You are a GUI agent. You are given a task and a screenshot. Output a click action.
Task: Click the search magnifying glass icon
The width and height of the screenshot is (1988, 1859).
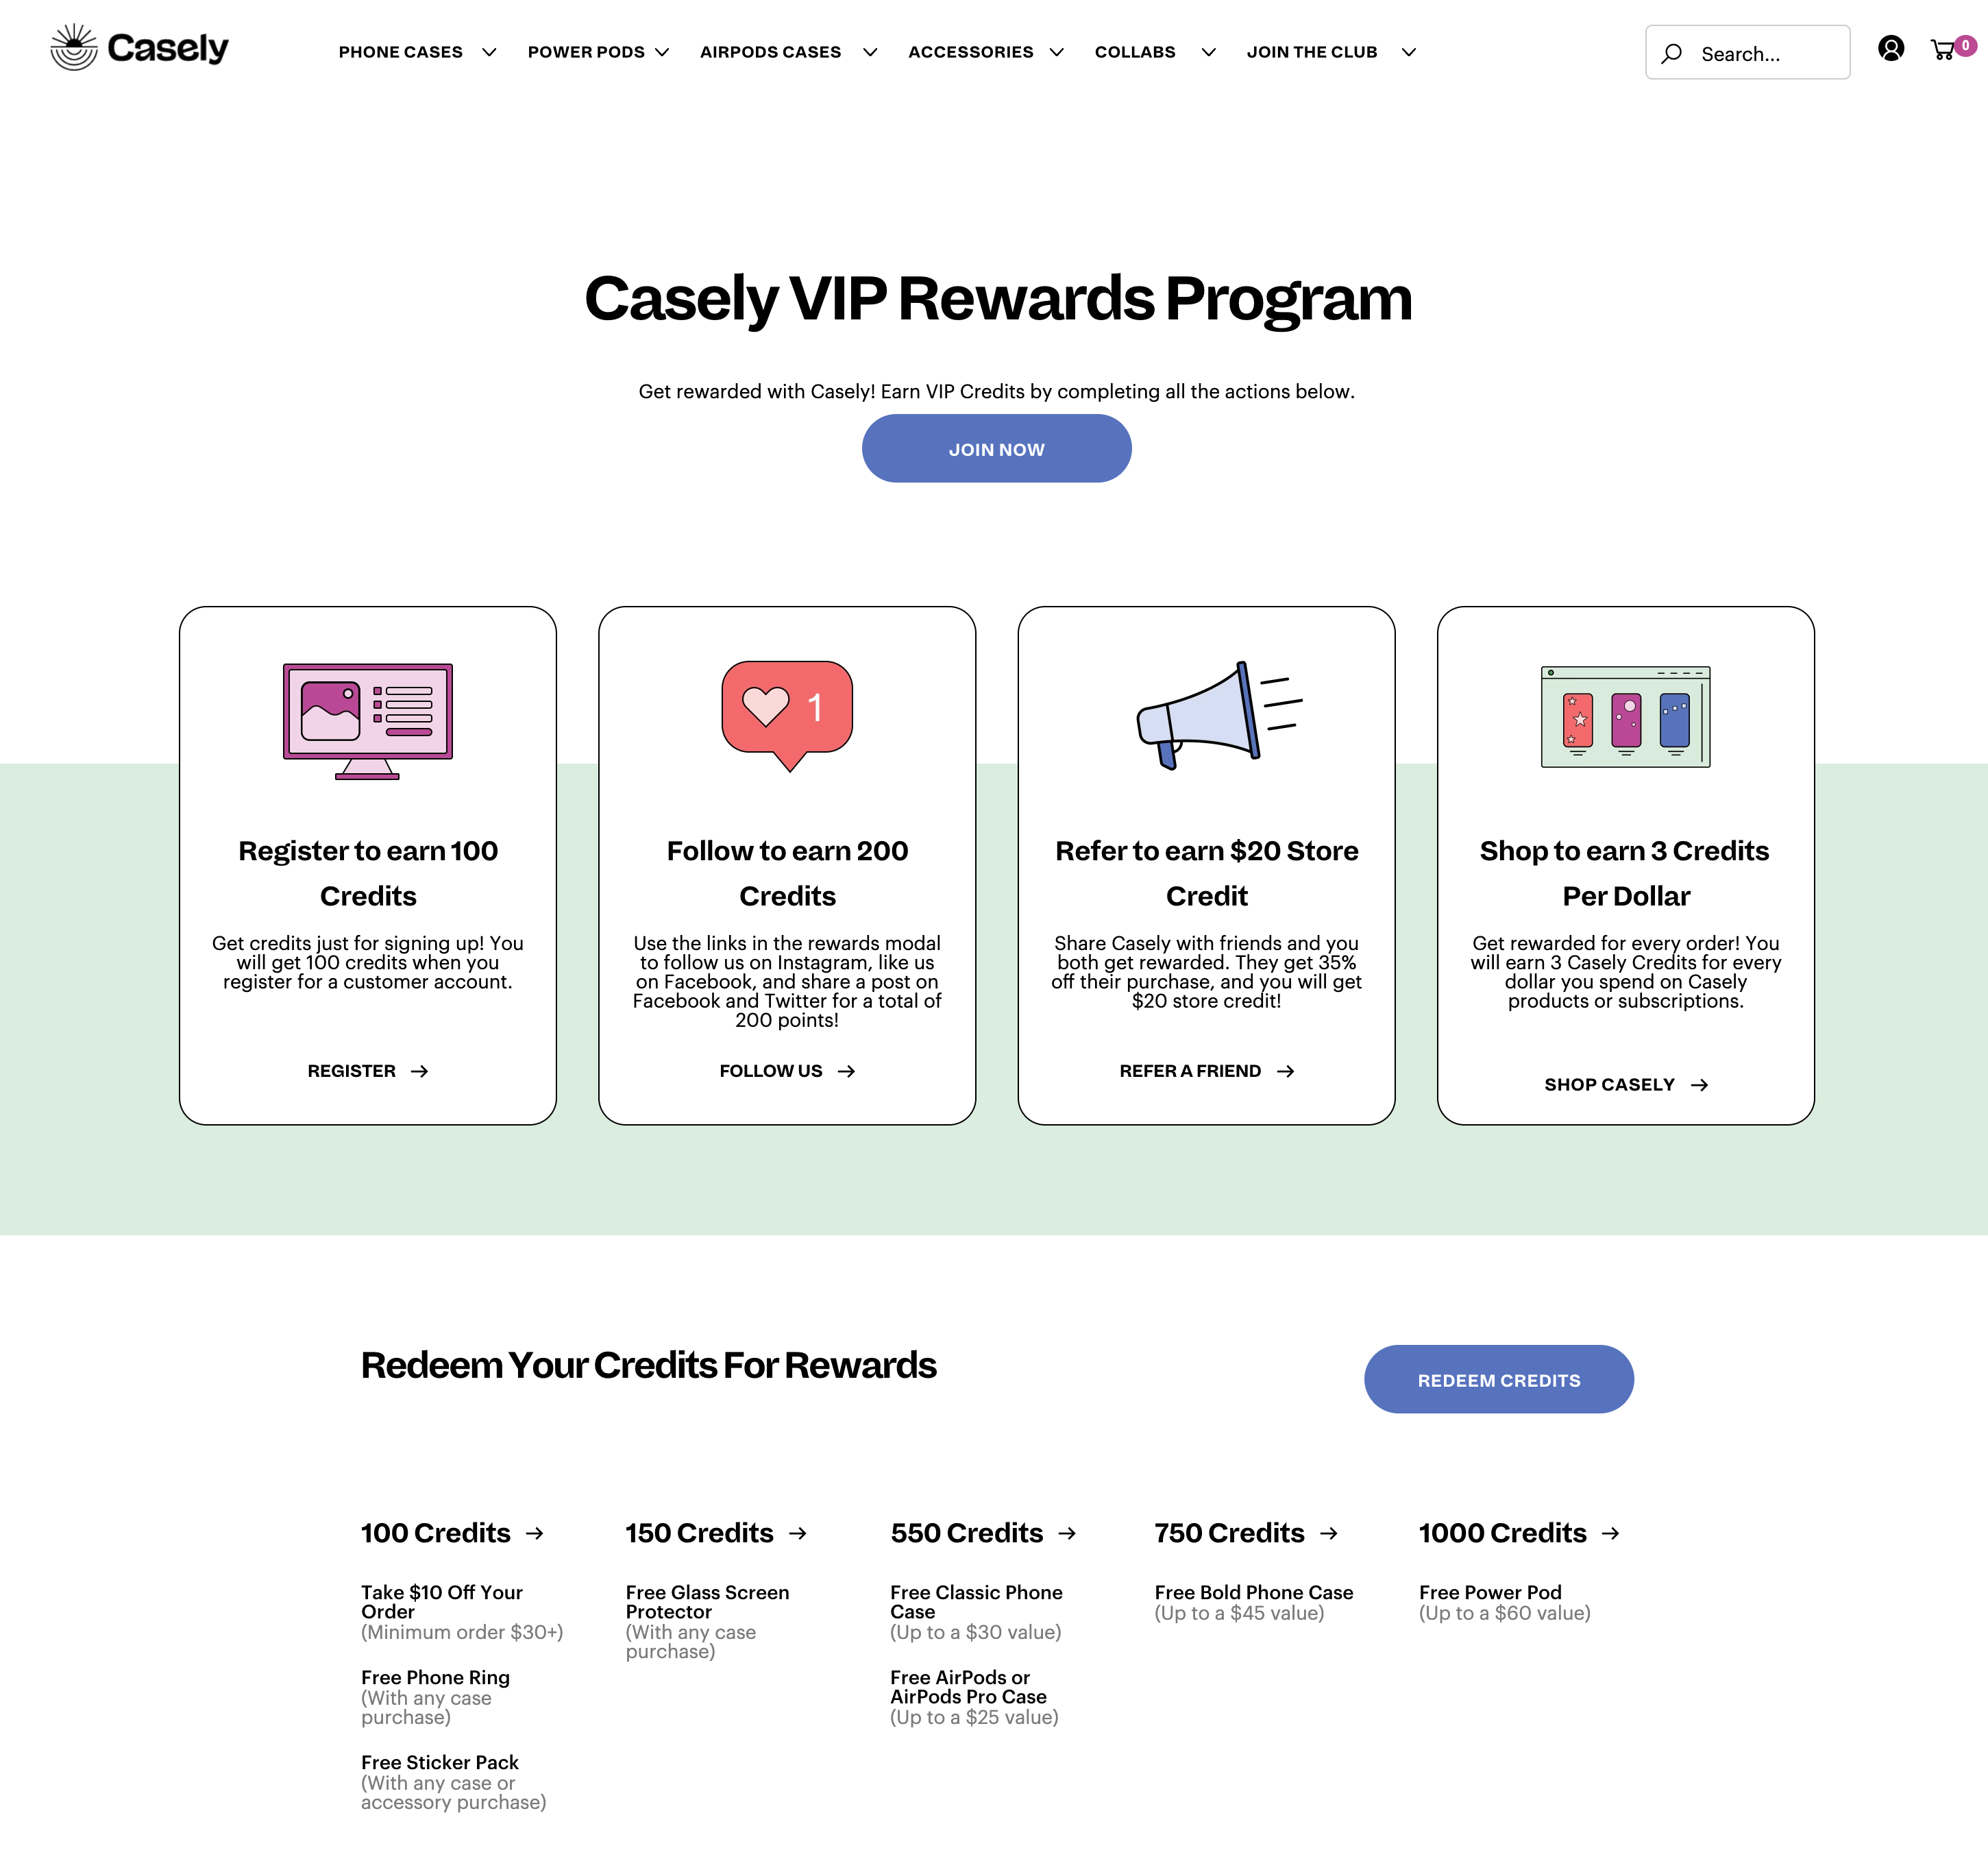pyautogui.click(x=1672, y=51)
